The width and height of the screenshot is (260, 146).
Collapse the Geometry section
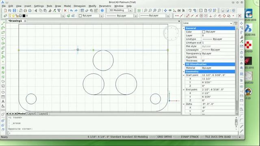click(x=184, y=72)
